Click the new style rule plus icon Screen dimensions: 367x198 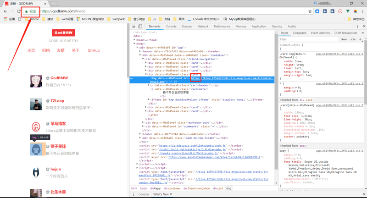[360, 39]
